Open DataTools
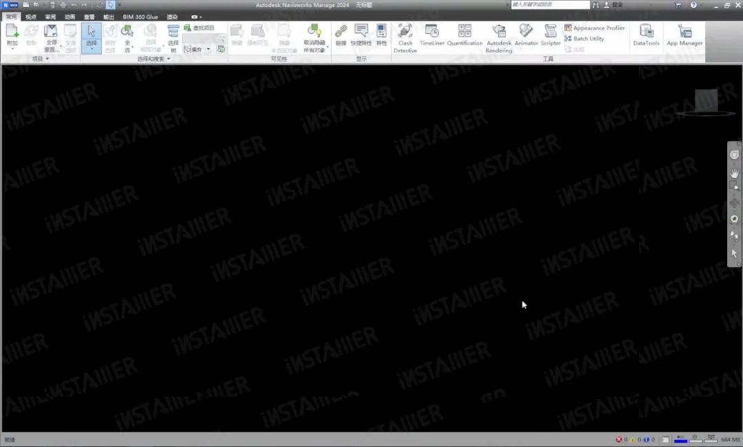Viewport: 743px width, 447px height. (646, 35)
